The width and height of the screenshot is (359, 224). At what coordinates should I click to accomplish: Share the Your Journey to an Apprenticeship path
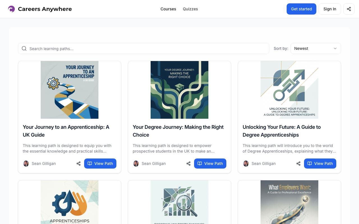[79, 164]
